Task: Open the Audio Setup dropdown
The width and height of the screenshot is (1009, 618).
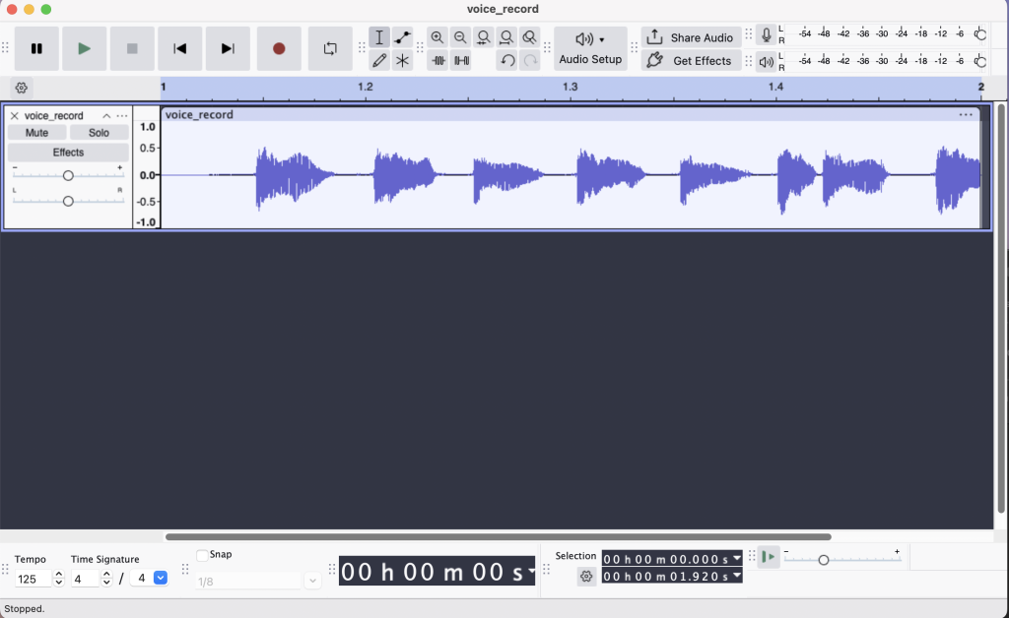Action: pyautogui.click(x=590, y=48)
